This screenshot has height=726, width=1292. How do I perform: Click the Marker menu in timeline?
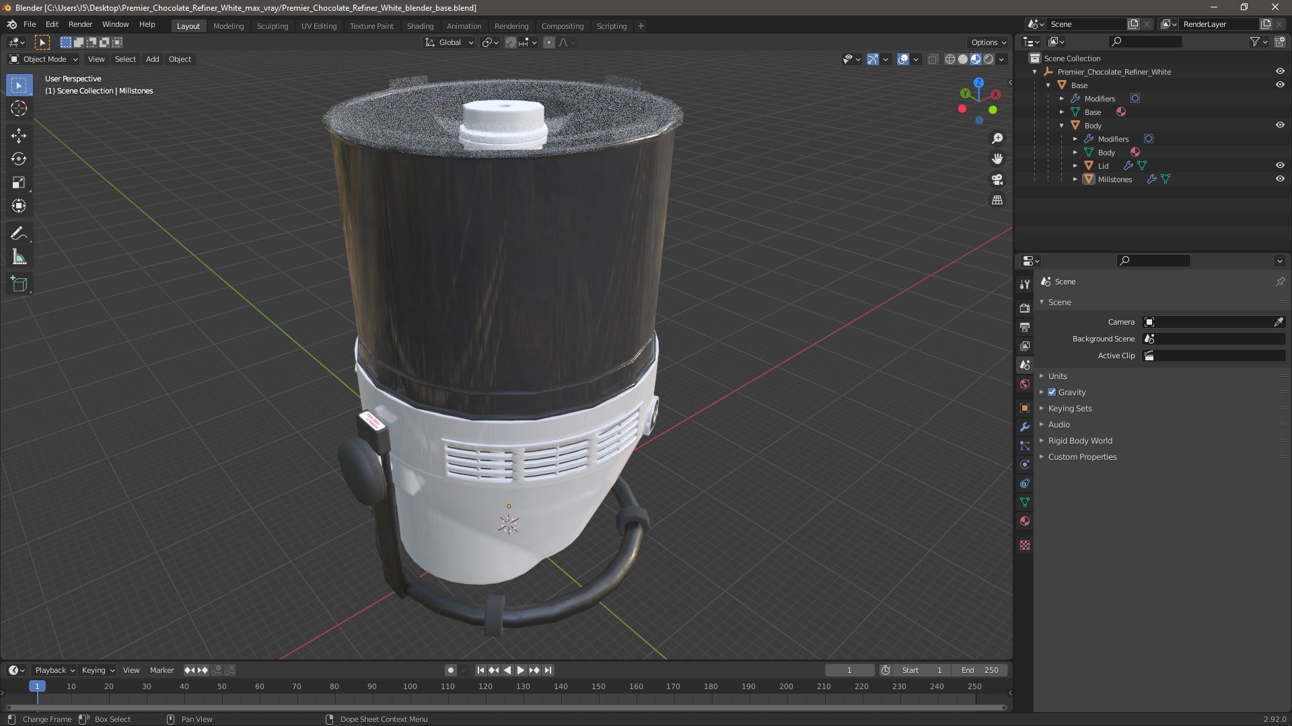161,670
